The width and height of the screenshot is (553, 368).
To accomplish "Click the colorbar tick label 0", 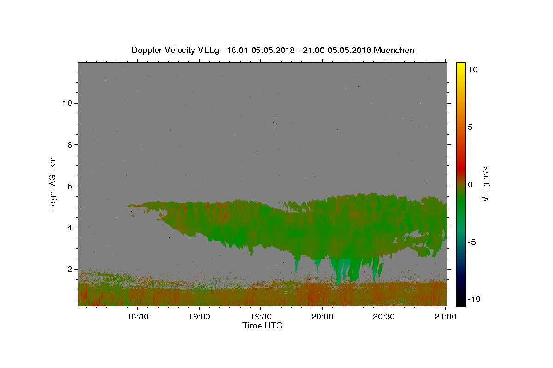I will 470,184.
